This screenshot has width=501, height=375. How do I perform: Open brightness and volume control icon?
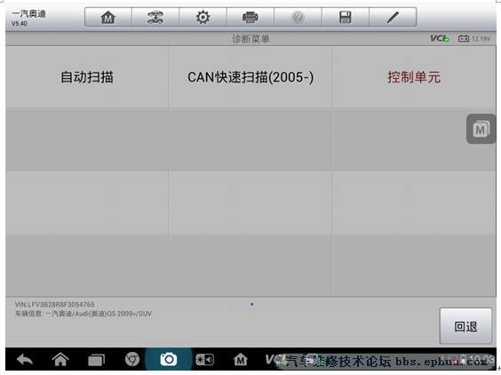[x=204, y=360]
